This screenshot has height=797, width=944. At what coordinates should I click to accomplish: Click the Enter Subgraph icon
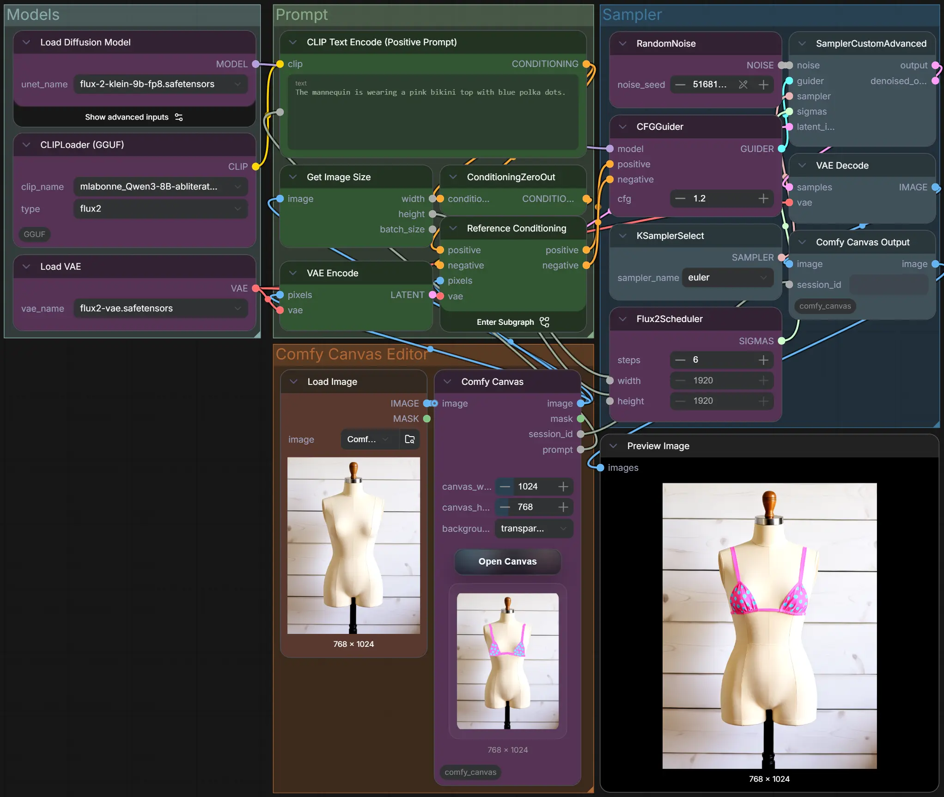[x=545, y=322]
